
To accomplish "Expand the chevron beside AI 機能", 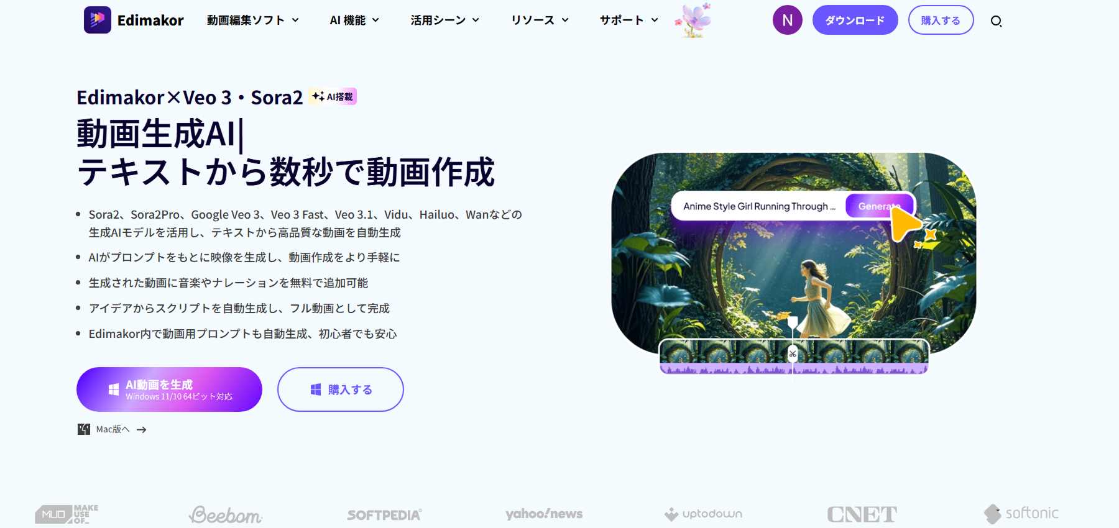I will [375, 20].
